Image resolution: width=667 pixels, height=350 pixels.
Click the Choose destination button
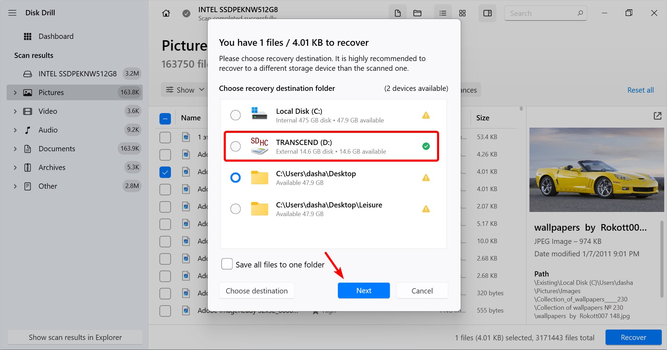(x=256, y=291)
